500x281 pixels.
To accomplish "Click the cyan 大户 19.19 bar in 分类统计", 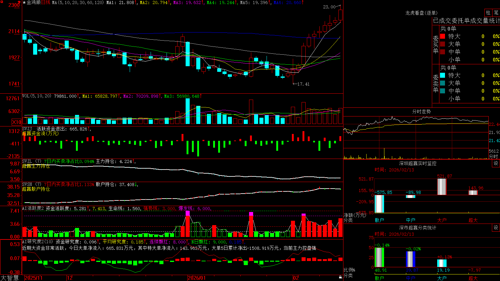I will [442, 263].
